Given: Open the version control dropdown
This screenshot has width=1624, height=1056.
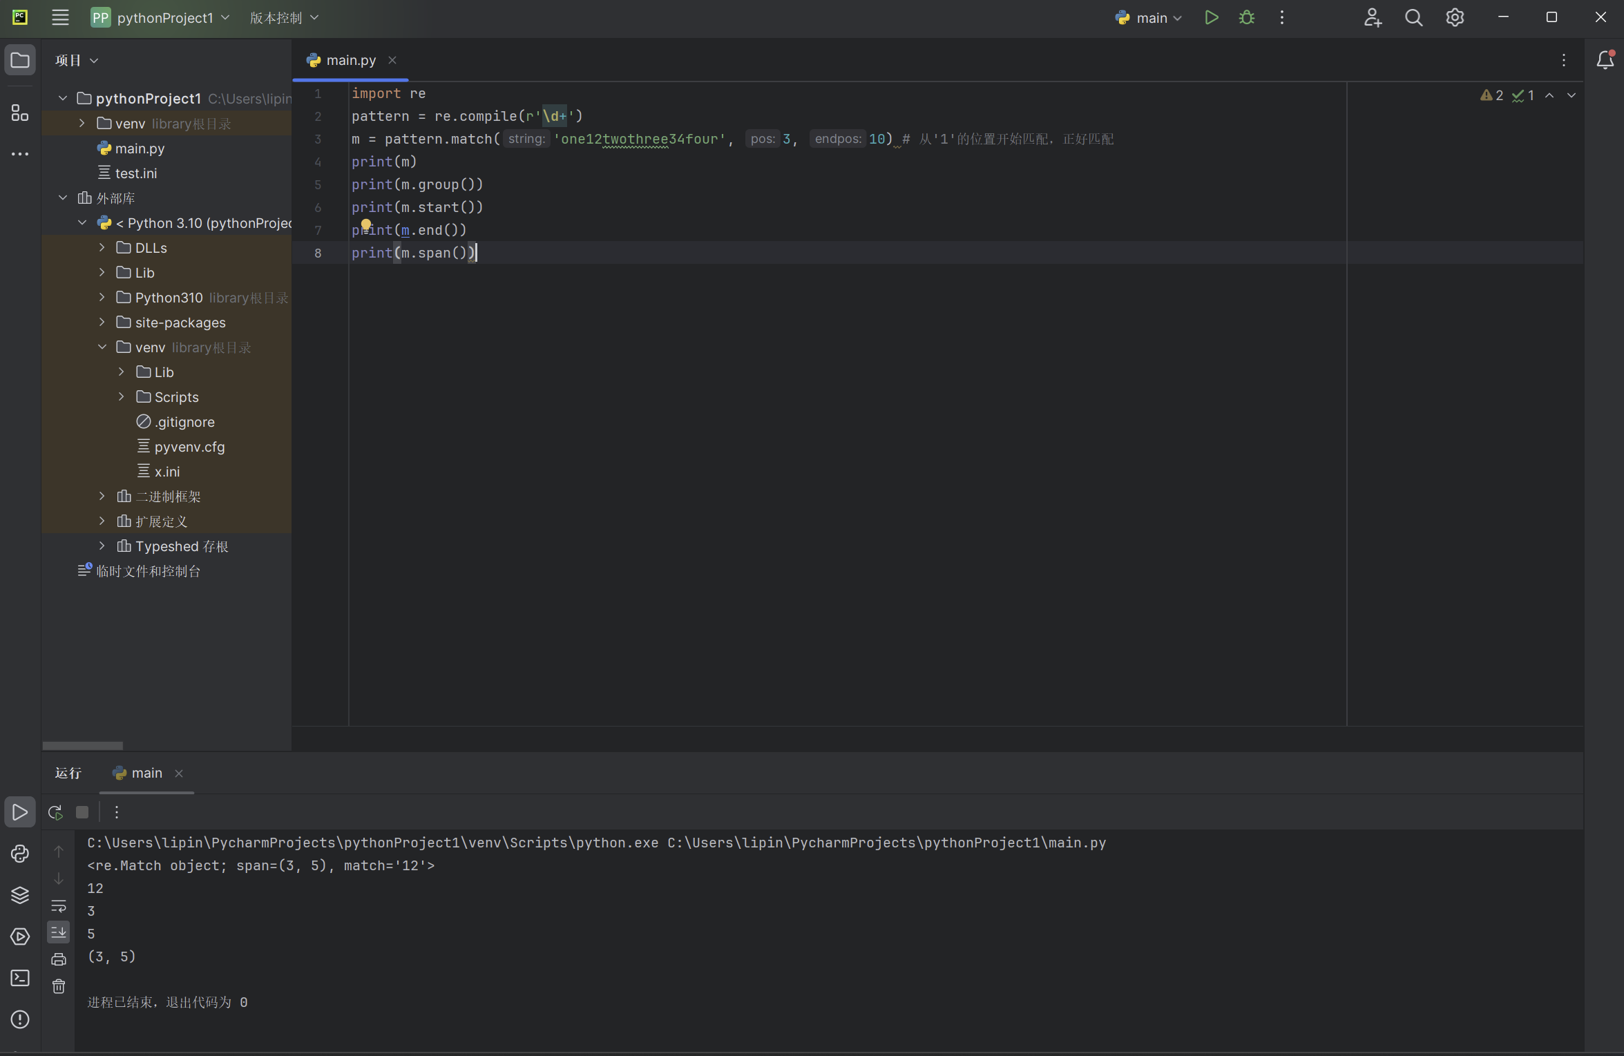Looking at the screenshot, I should [284, 17].
